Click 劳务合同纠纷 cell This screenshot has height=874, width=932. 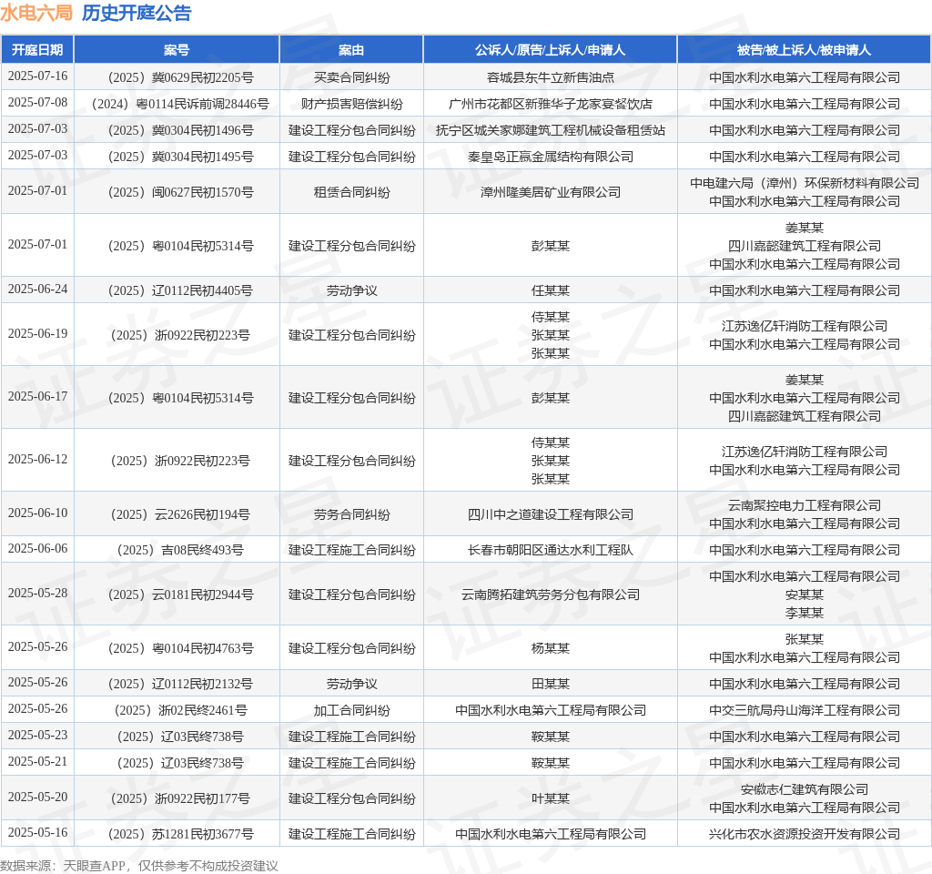351,515
